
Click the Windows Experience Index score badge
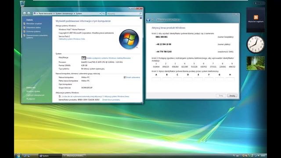(x=83, y=58)
